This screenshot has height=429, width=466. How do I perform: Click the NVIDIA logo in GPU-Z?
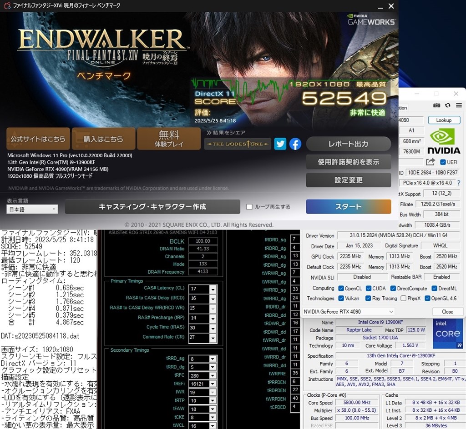[x=443, y=141]
